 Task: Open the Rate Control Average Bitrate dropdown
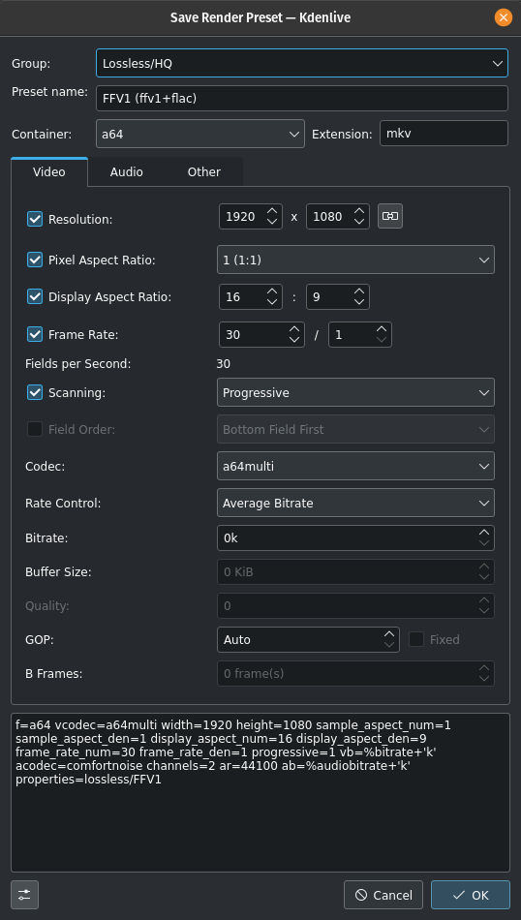coord(355,503)
